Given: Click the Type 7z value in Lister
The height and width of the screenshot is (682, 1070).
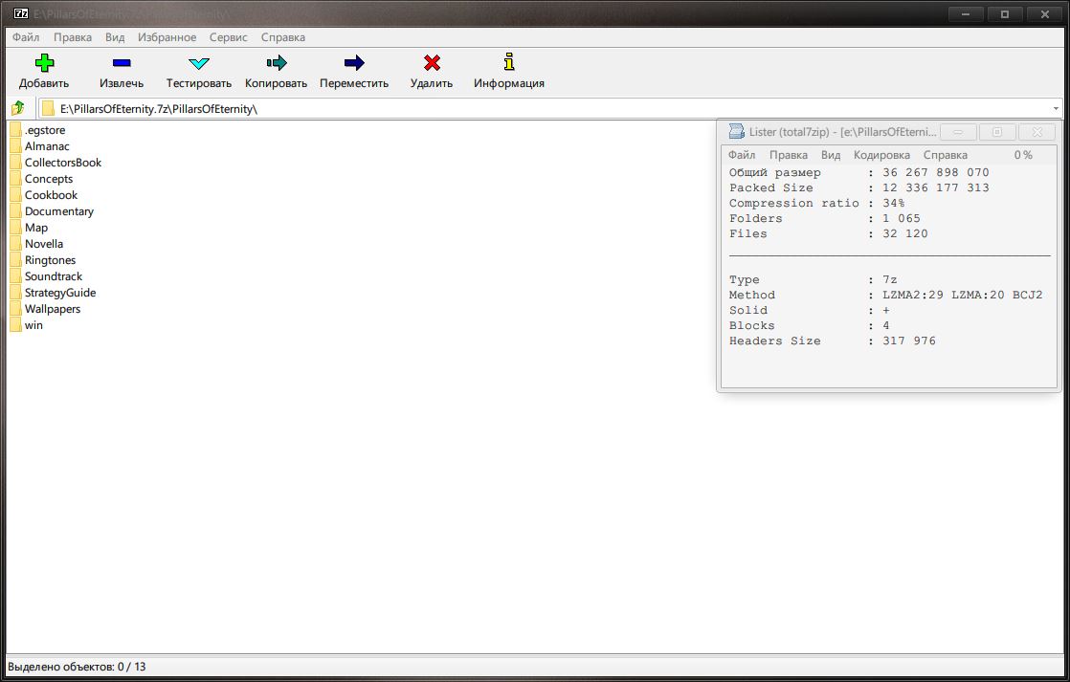Looking at the screenshot, I should pyautogui.click(x=889, y=279).
